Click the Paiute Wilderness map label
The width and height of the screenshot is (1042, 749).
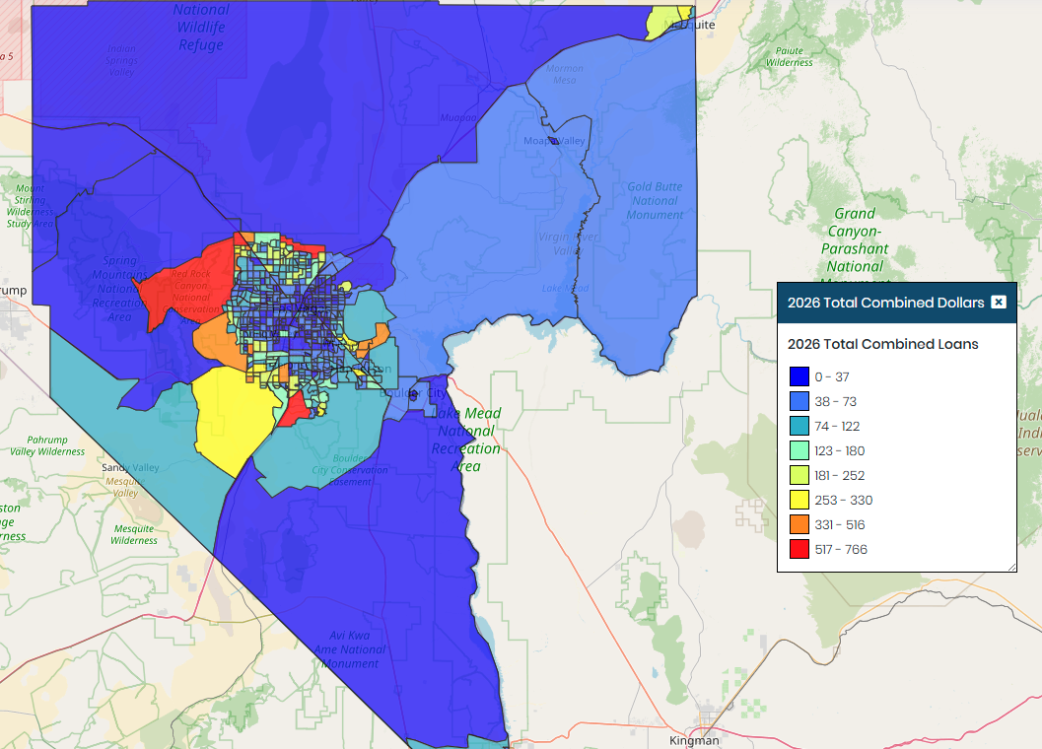(789, 56)
